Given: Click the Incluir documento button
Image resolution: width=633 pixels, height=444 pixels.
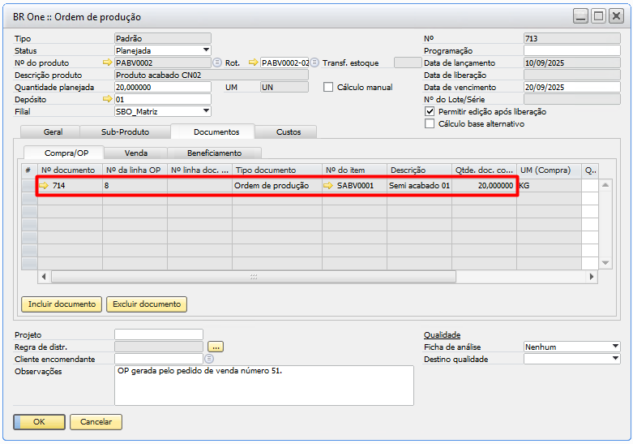Looking at the screenshot, I should 62,304.
